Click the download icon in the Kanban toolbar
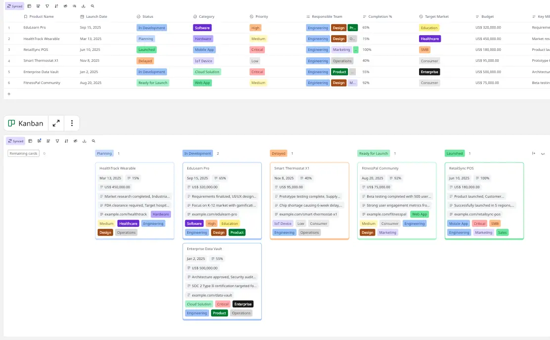 [84, 141]
